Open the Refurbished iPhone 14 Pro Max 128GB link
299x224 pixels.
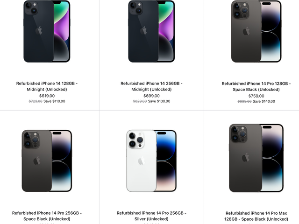(x=256, y=216)
